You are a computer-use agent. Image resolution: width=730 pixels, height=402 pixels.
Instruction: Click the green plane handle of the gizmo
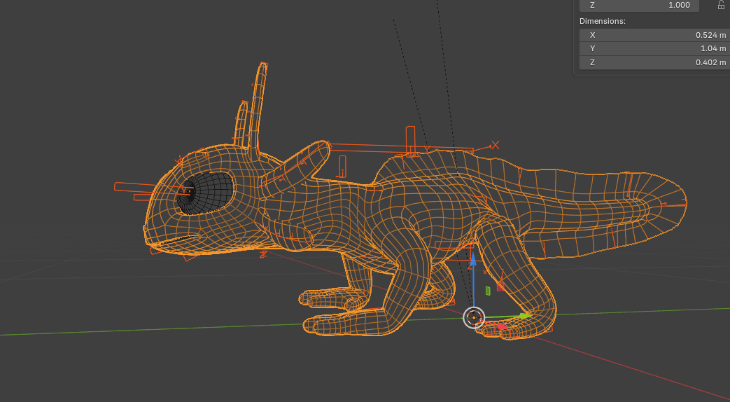click(488, 291)
